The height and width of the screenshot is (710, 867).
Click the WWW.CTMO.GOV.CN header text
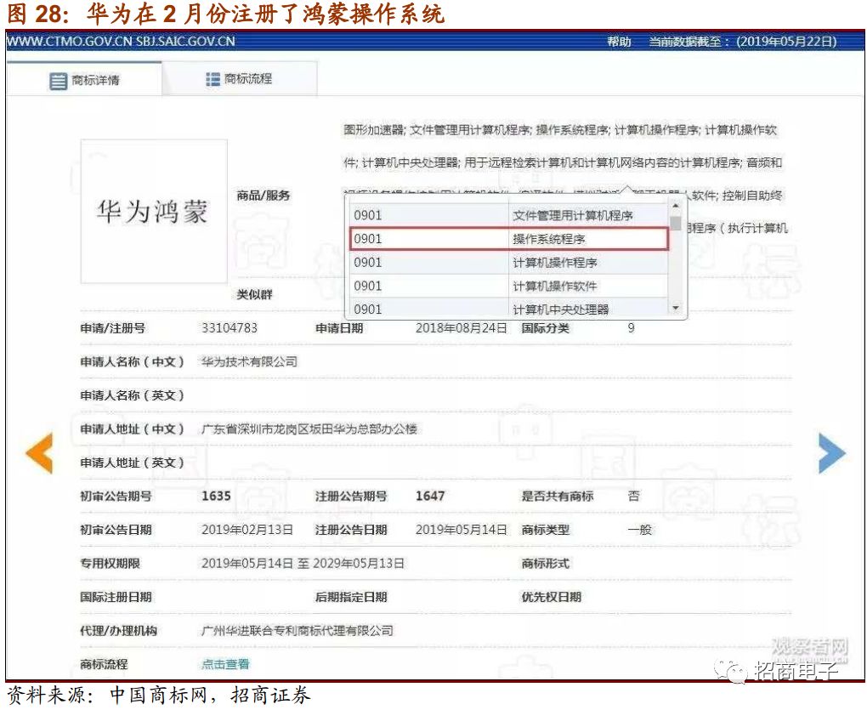[x=70, y=42]
